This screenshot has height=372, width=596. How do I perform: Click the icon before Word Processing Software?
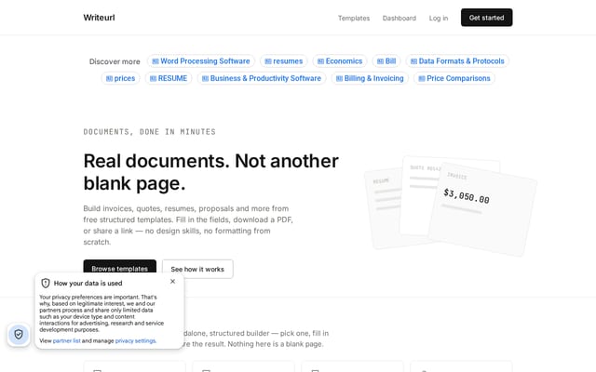tap(156, 61)
